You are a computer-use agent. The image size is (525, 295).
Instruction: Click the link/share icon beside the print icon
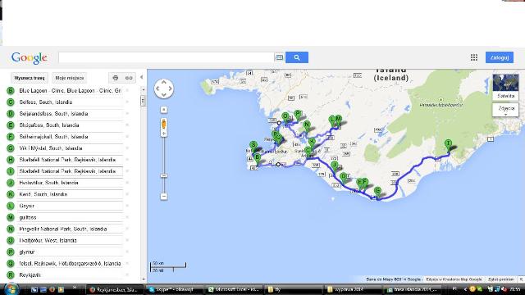pyautogui.click(x=129, y=78)
